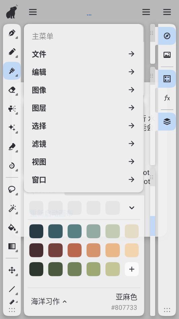Open the 文件 submenu
Screen dimensions: 179x319
pos(83,54)
